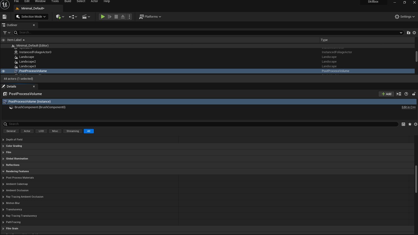Expand the Depth of Field section

pos(3,139)
